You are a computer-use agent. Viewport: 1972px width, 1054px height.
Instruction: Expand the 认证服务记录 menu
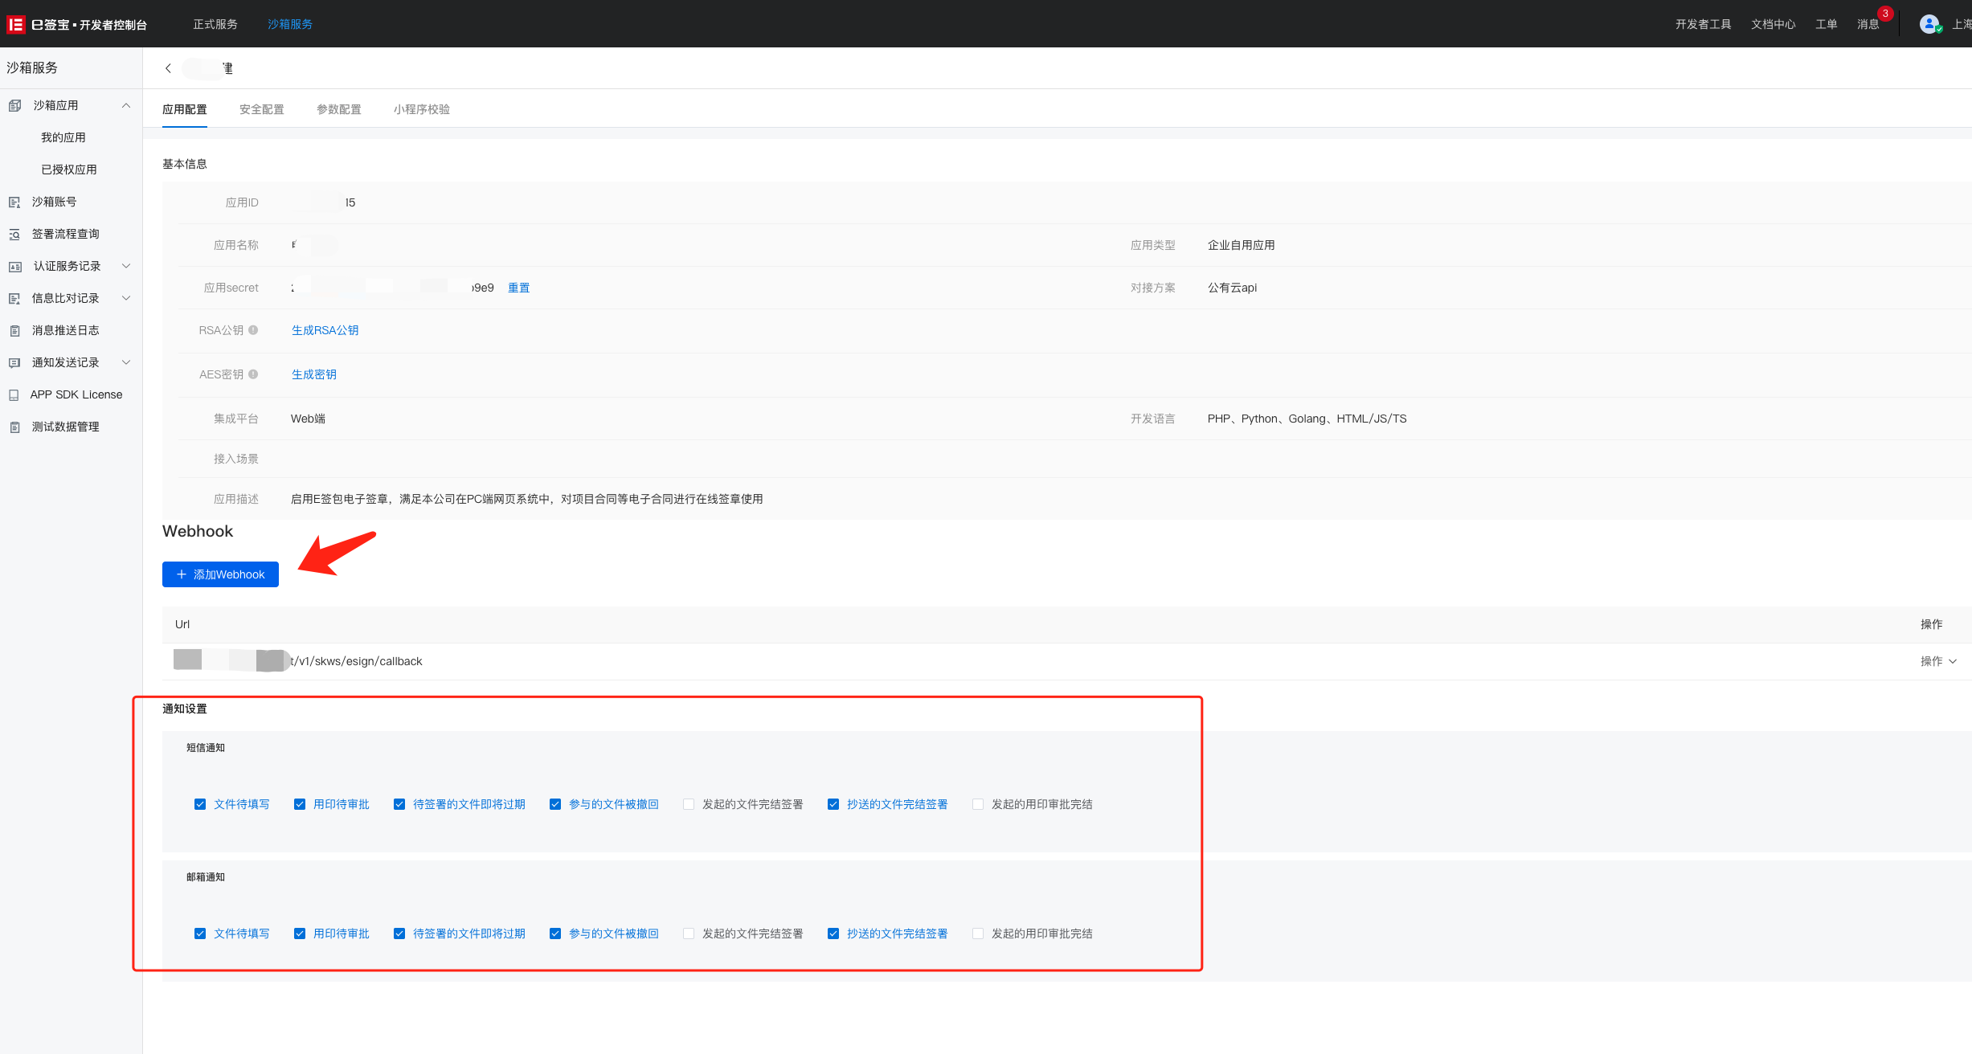[x=126, y=266]
